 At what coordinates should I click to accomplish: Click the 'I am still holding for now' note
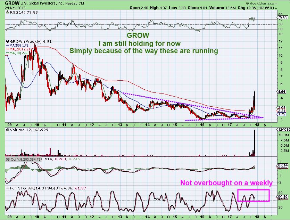pyautogui.click(x=140, y=44)
